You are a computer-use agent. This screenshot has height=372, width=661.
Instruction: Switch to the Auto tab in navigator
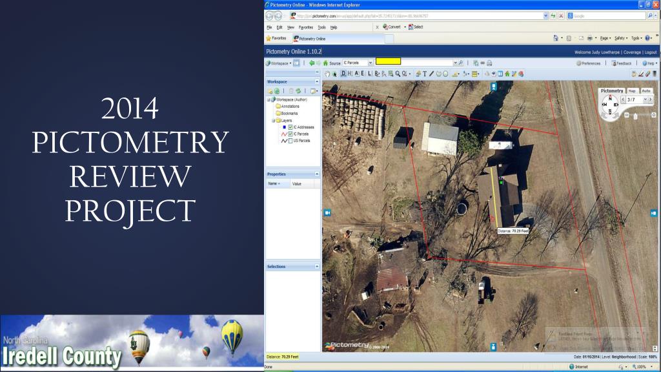(x=646, y=90)
